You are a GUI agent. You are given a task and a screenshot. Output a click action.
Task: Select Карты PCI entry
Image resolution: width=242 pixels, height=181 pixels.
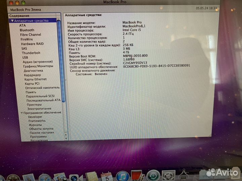(32, 83)
